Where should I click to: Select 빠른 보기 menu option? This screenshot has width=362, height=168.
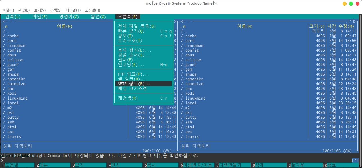(x=131, y=31)
